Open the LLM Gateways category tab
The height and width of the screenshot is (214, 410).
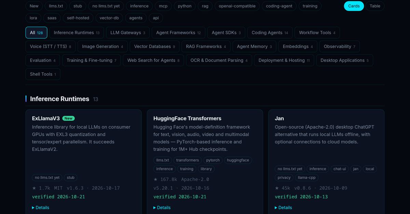pyautogui.click(x=128, y=33)
